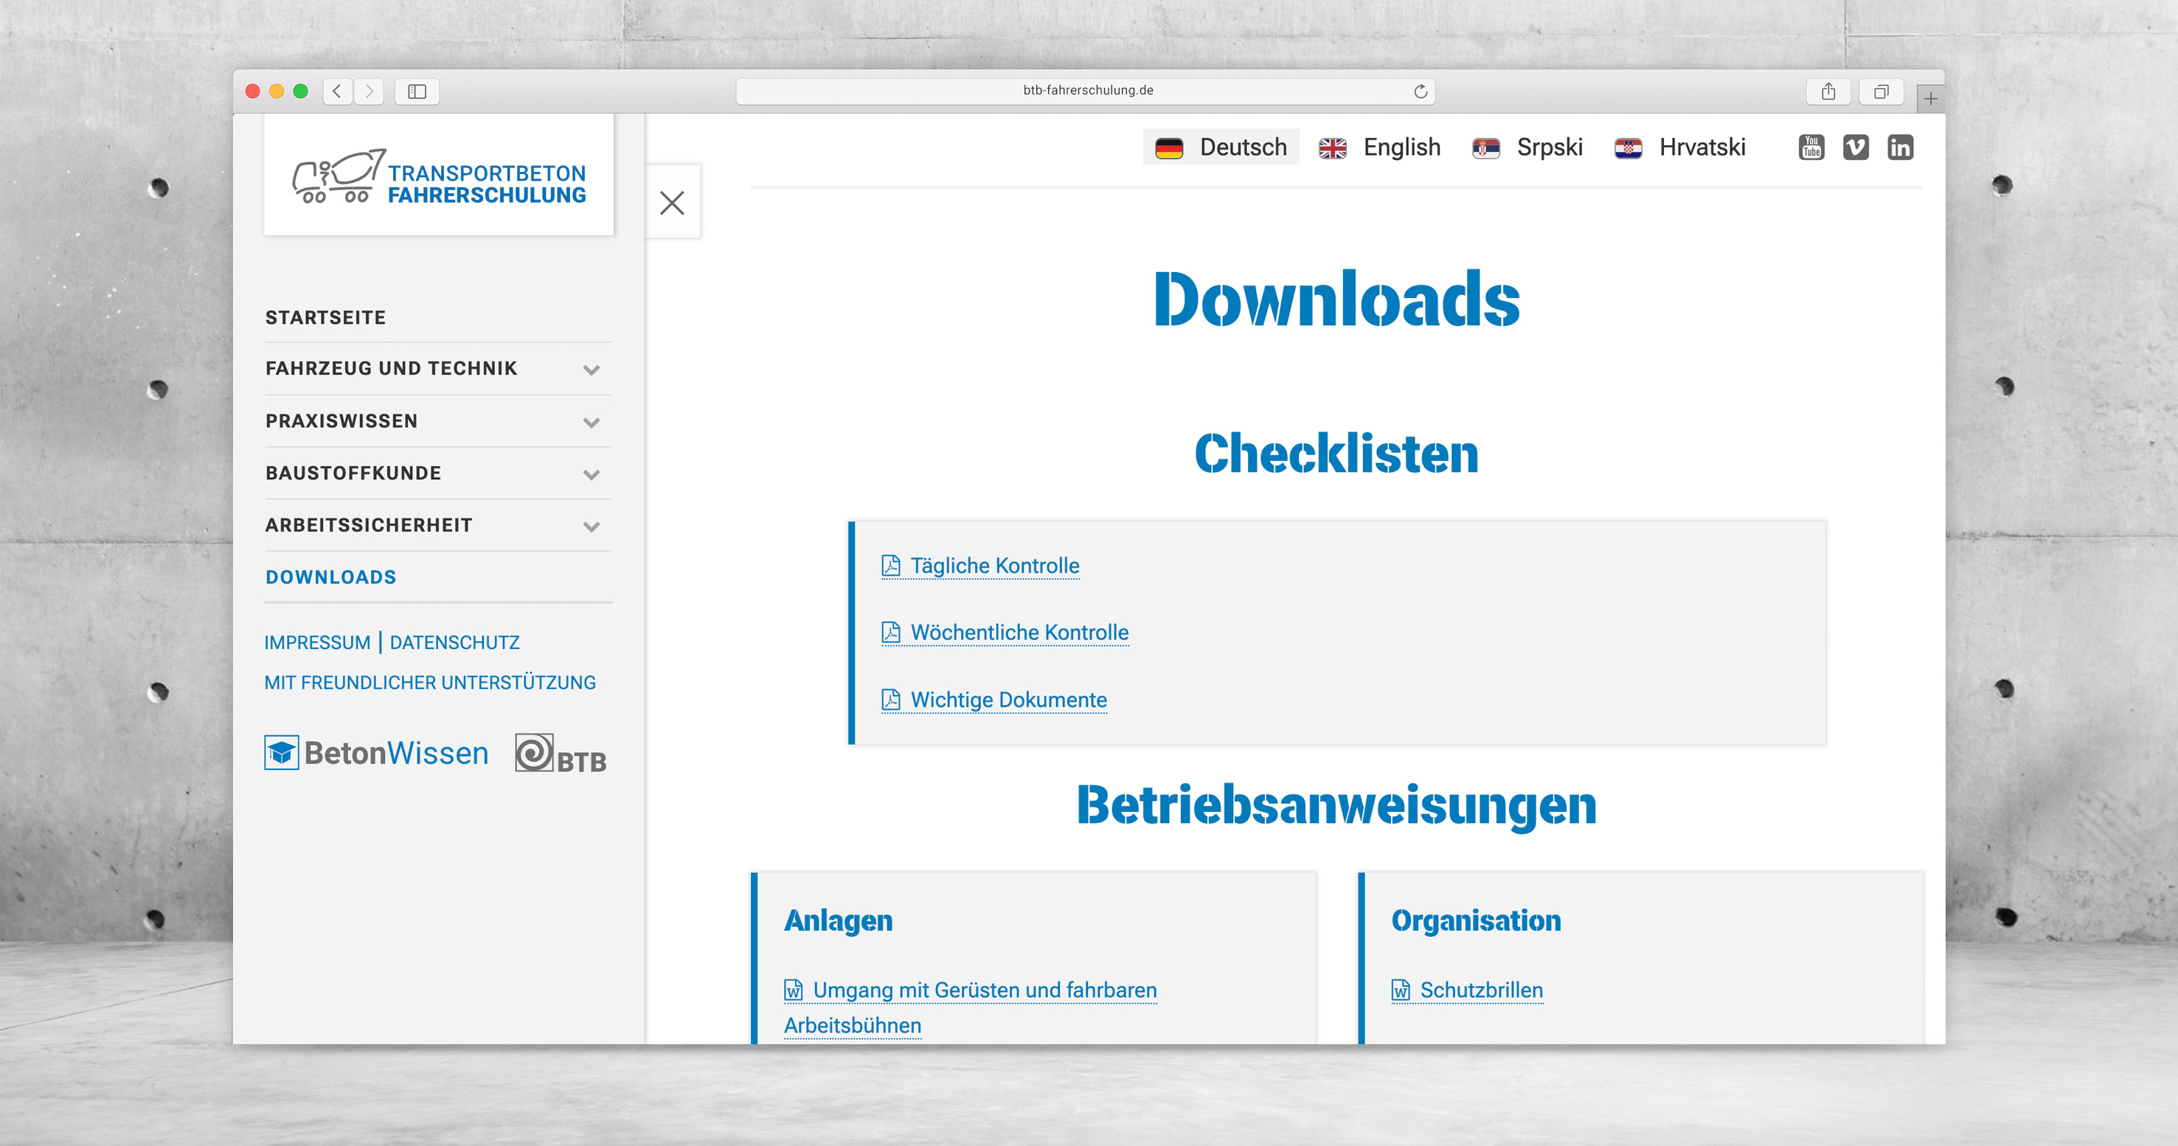Screen dimensions: 2178x1146
Task: Expand the Praxiswissen menu section
Action: coord(594,422)
